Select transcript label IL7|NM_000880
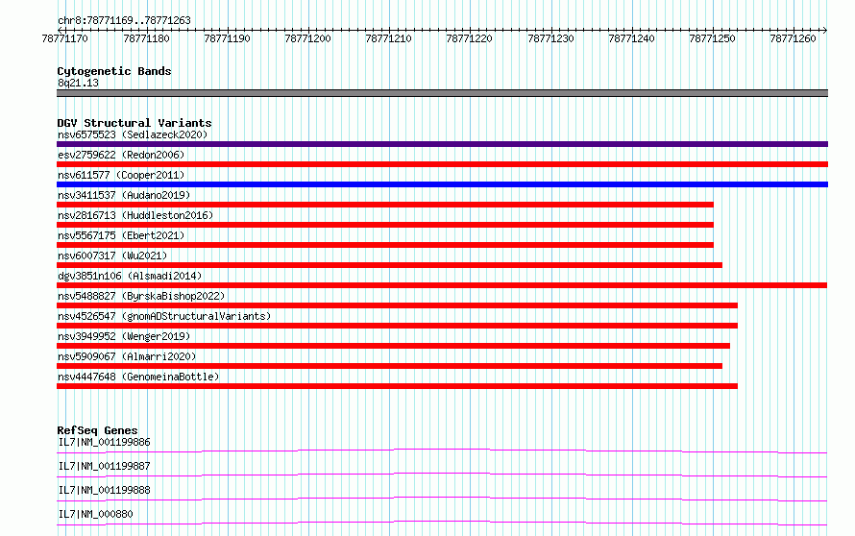This screenshot has width=855, height=536. (95, 514)
